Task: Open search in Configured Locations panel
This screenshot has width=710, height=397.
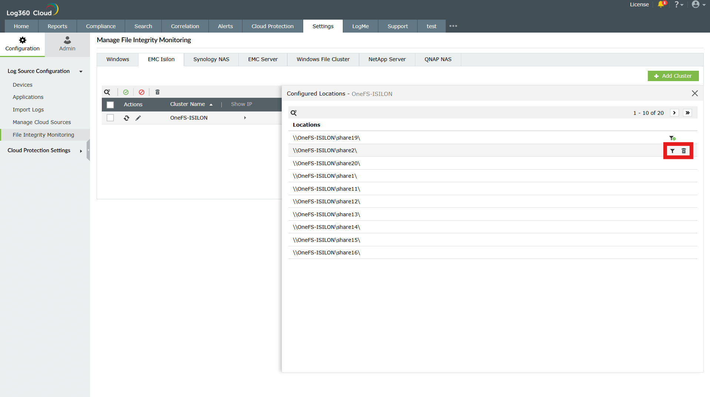Action: [x=294, y=113]
